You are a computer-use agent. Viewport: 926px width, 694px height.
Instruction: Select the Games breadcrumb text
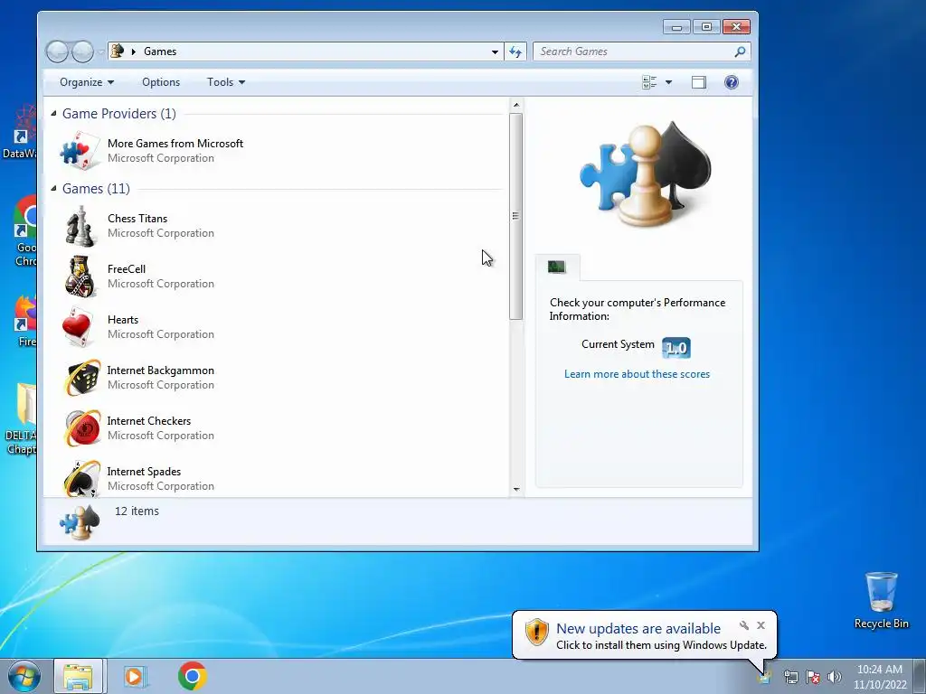[160, 52]
